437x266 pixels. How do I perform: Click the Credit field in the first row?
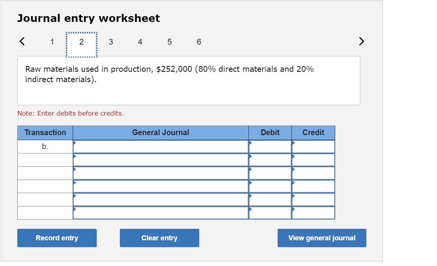314,146
